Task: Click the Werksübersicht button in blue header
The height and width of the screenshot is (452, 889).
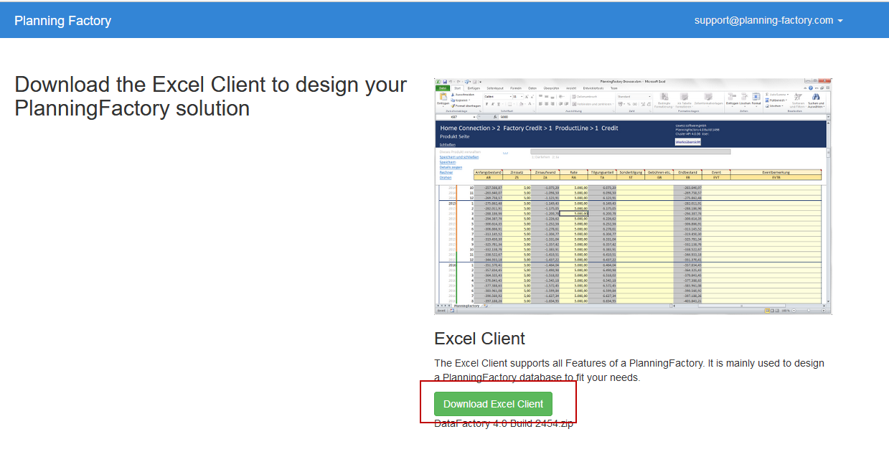Action: tap(688, 142)
